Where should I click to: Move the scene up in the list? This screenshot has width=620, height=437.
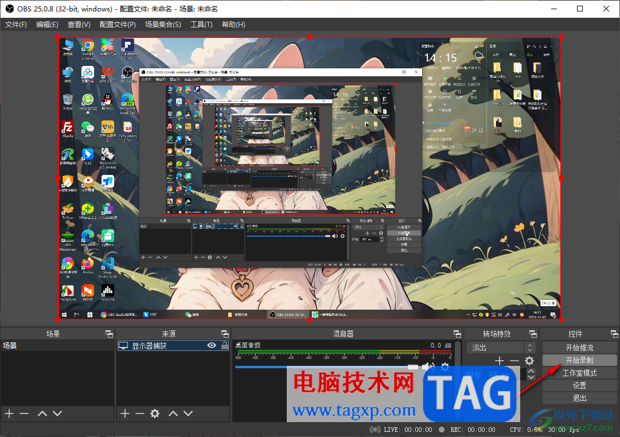(x=42, y=413)
